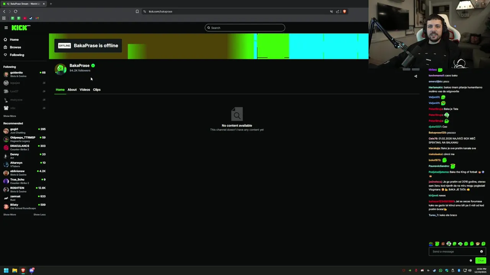Go to Home in the sidebar

click(14, 40)
